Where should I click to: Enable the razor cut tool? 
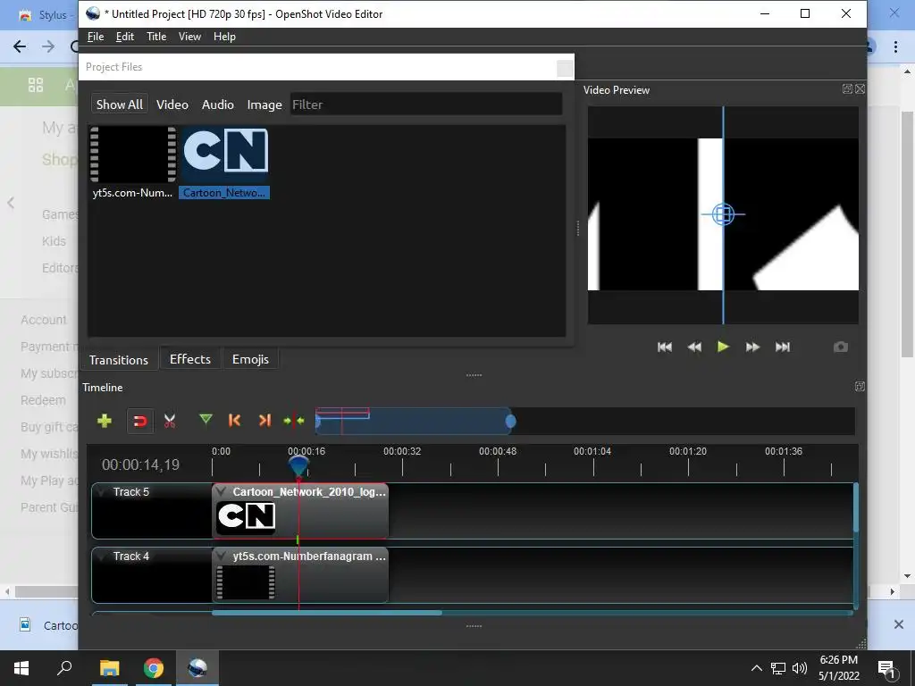tap(170, 421)
